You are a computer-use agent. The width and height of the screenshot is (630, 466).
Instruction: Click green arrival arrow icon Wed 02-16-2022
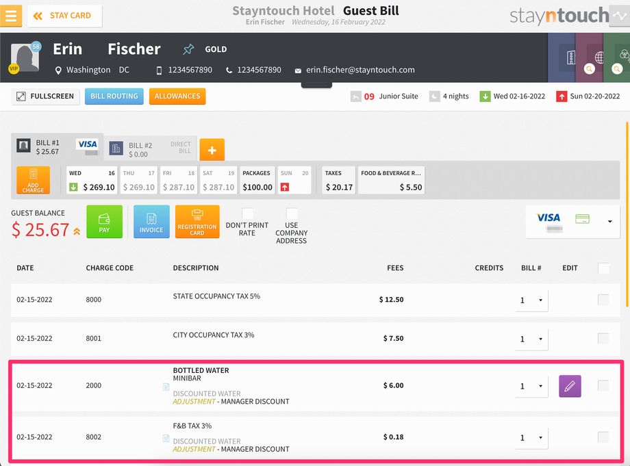pos(485,96)
